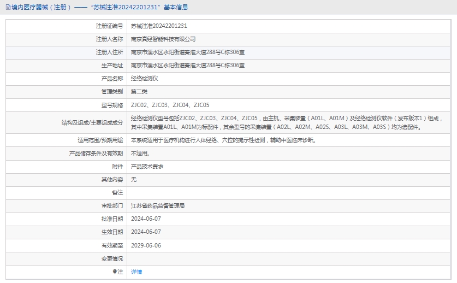Click the 注册人住所 address value
Image resolution: width=457 pixels, height=283 pixels.
click(188, 52)
